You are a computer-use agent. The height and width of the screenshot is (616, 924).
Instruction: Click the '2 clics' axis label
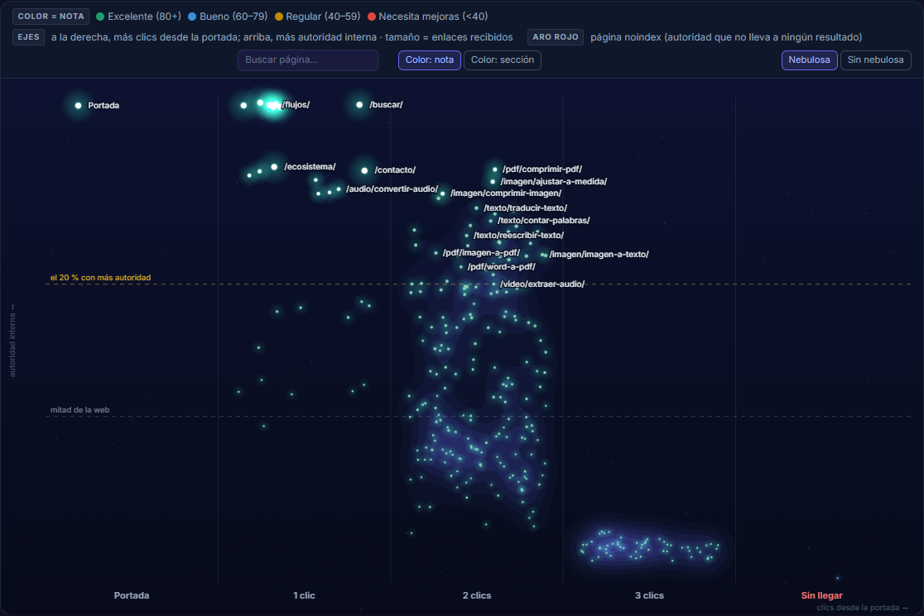(x=477, y=595)
